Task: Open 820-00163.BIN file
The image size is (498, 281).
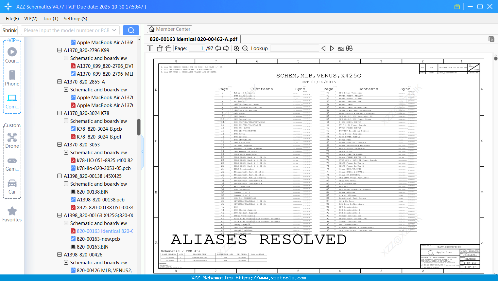Action: click(x=90, y=247)
